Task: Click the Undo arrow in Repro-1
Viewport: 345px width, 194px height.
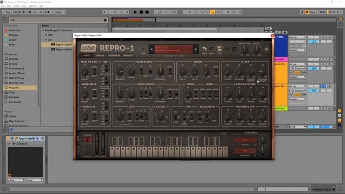Action: pyautogui.click(x=204, y=49)
